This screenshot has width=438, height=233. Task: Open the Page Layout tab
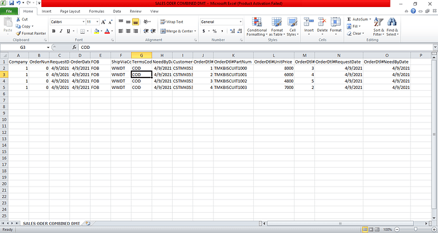(70, 11)
